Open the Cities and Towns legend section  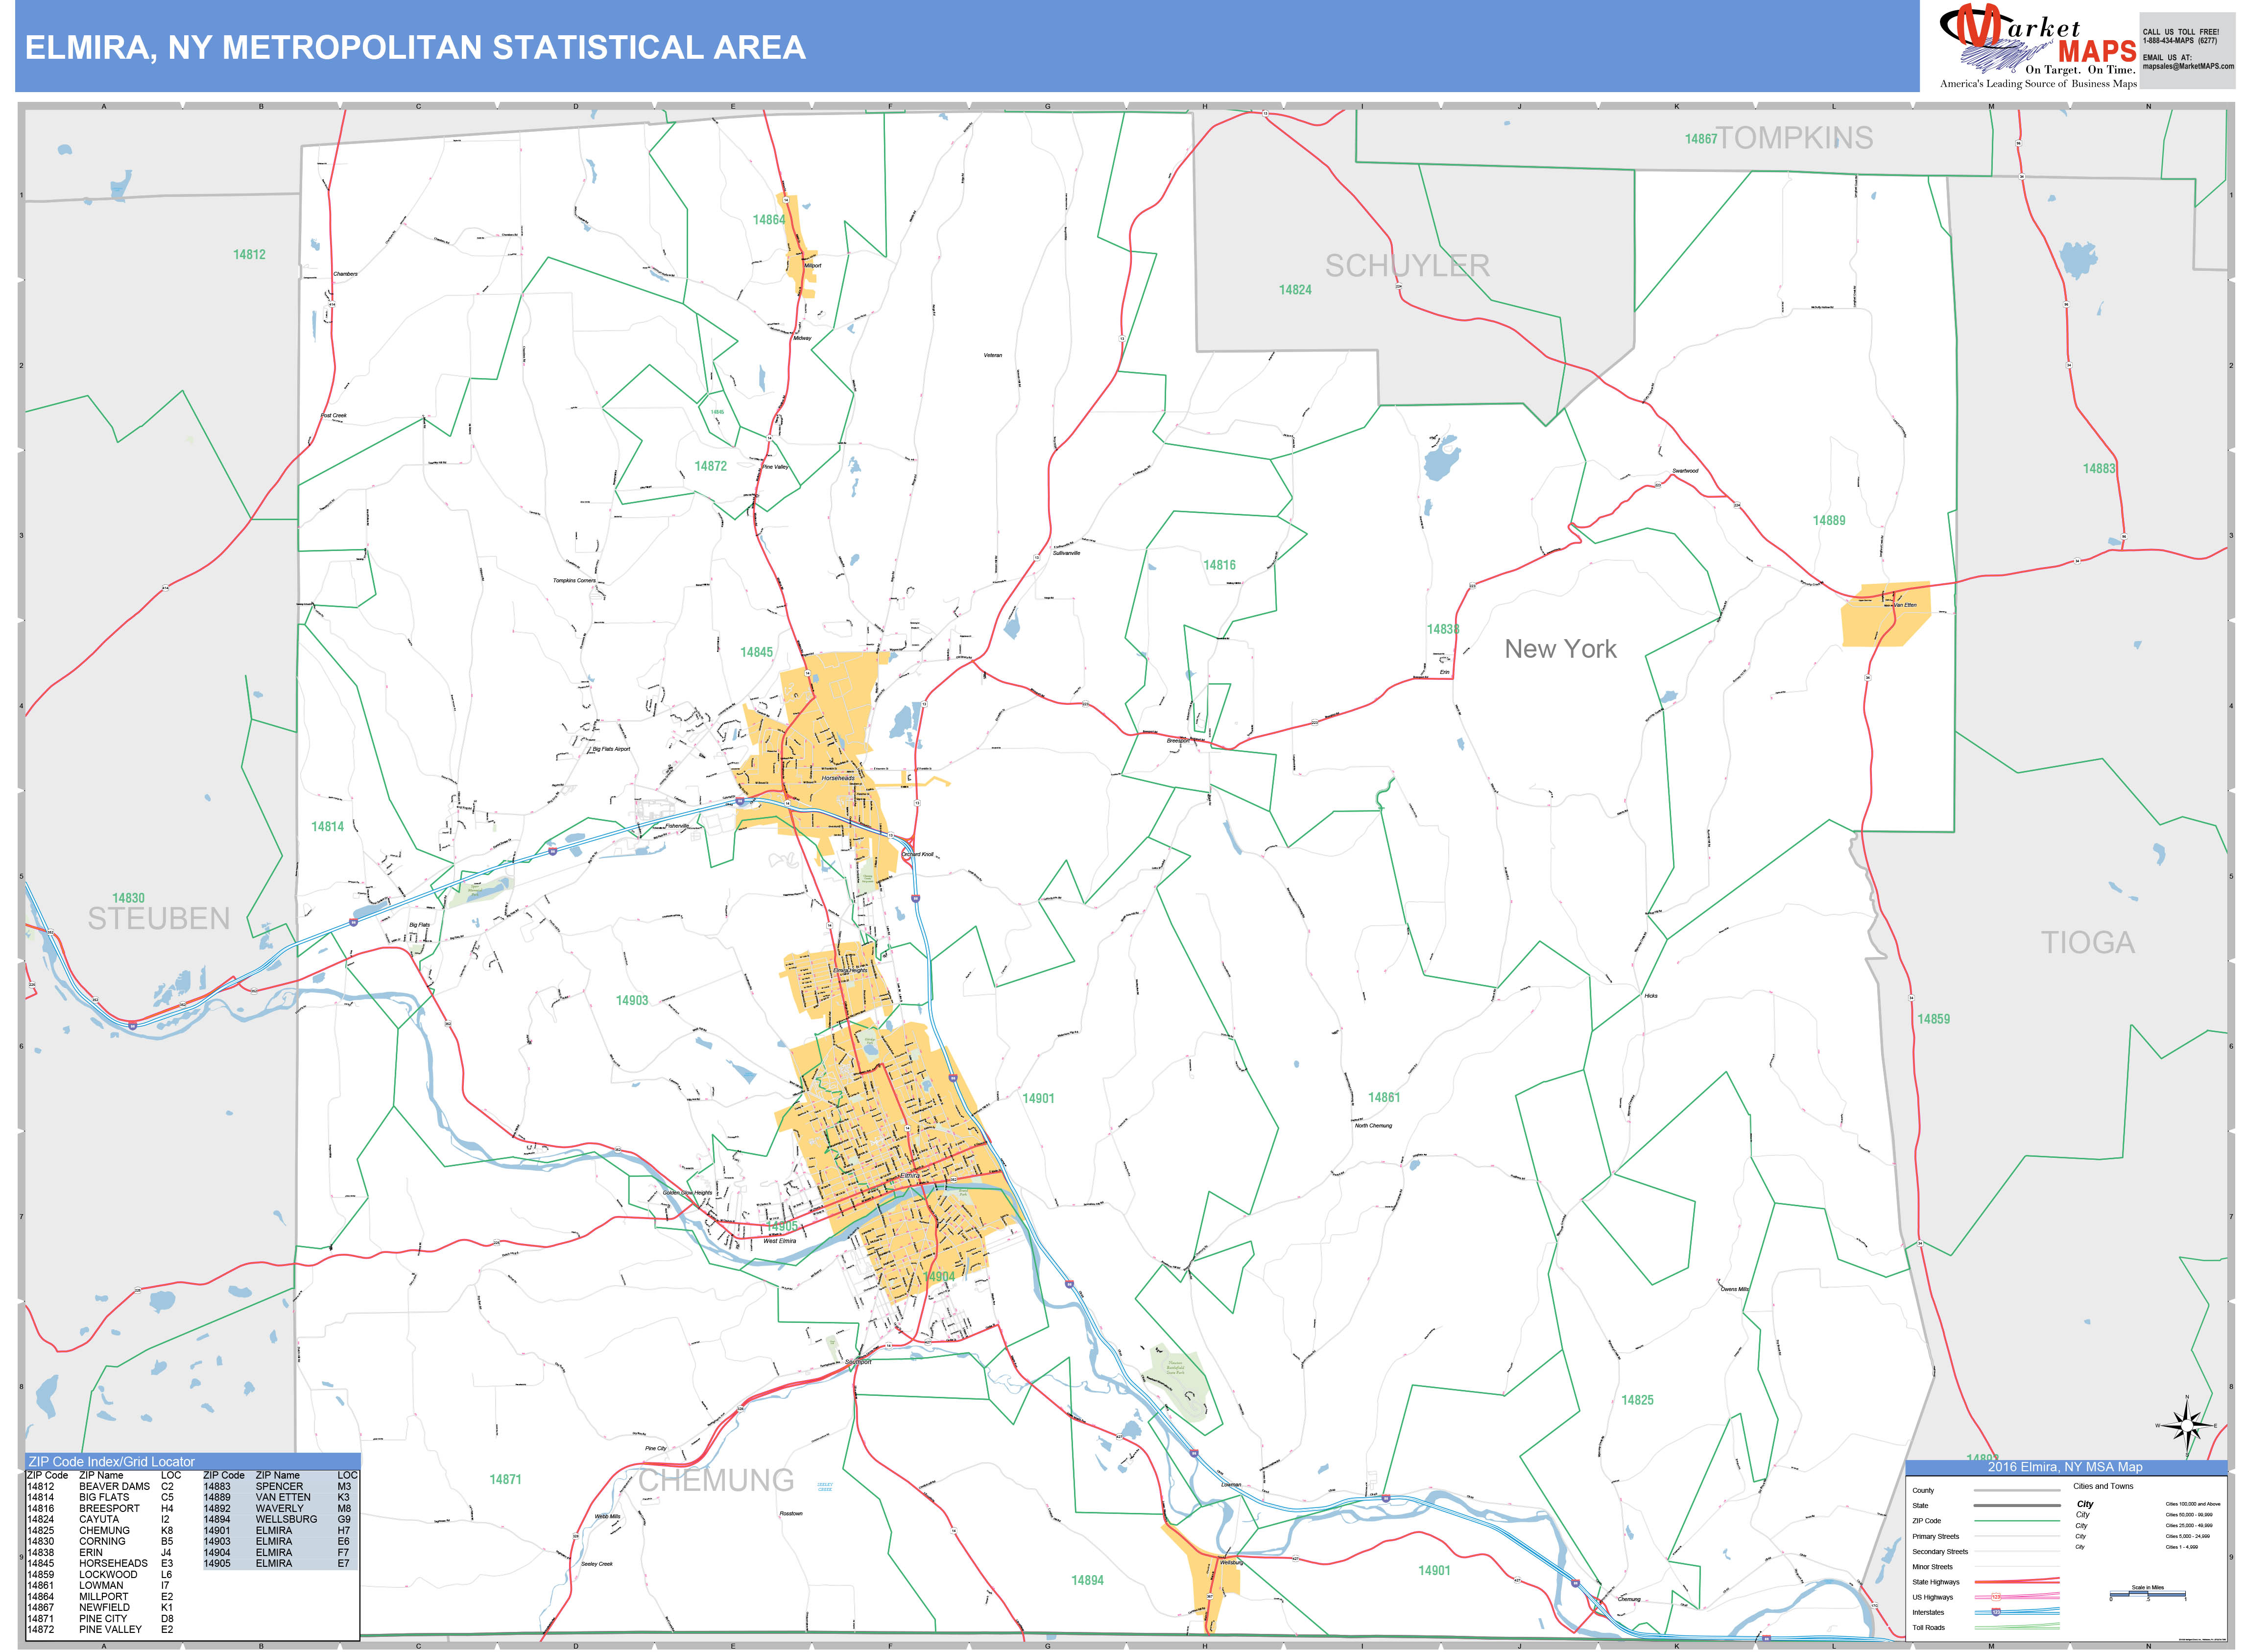[x=2104, y=1486]
